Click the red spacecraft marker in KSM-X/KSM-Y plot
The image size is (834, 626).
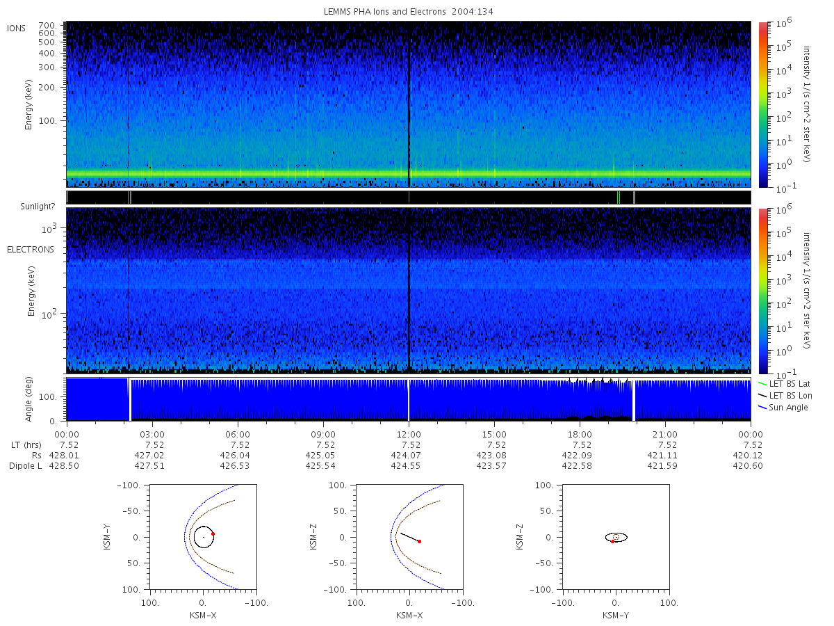[x=213, y=533]
